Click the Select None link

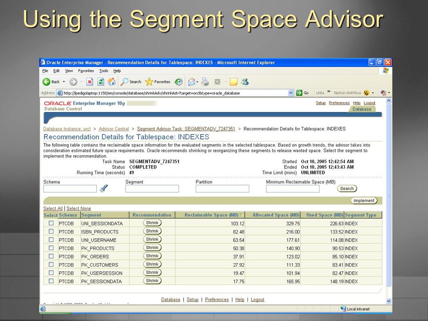(78, 208)
